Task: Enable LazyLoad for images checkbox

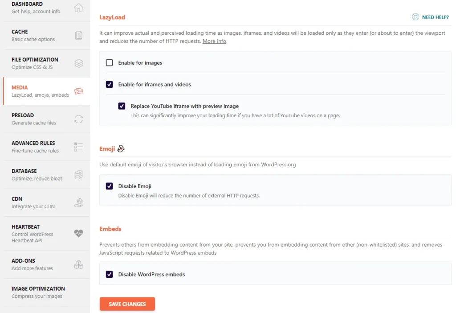Action: point(110,63)
